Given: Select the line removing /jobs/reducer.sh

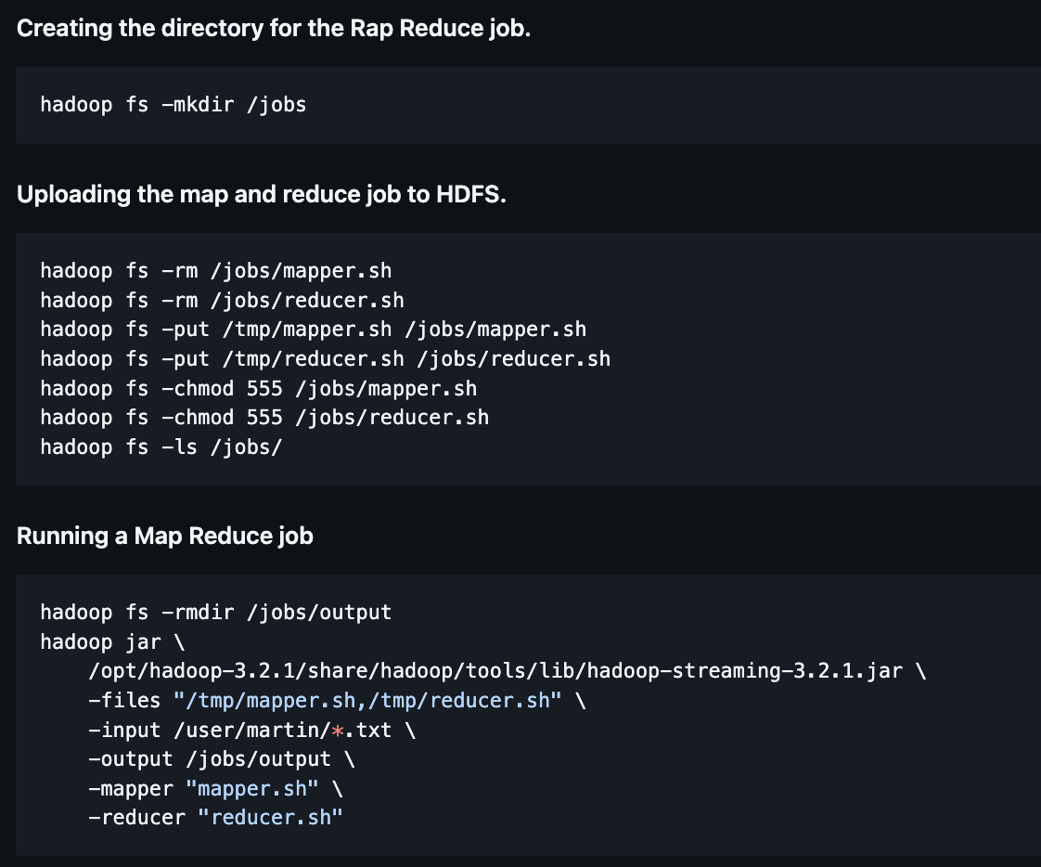Looking at the screenshot, I should (221, 300).
